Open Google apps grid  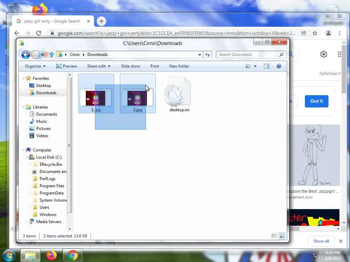point(339,54)
